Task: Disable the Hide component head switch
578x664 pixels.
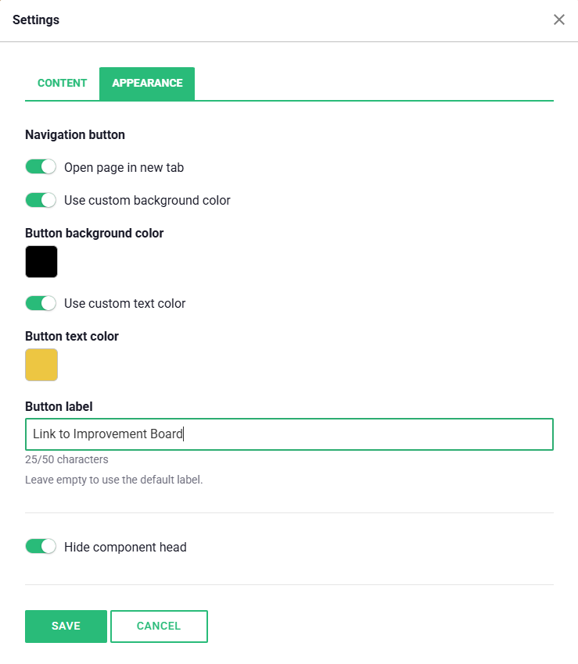Action: click(41, 546)
